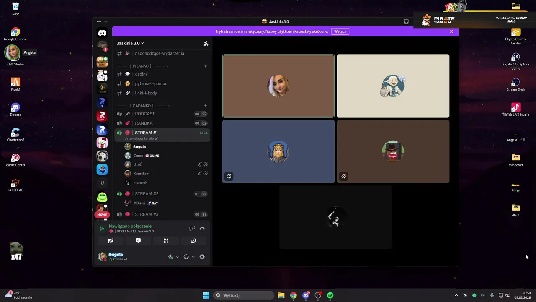The image size is (536, 302).
Task: Disconnect from voice call icon
Action: 202,229
